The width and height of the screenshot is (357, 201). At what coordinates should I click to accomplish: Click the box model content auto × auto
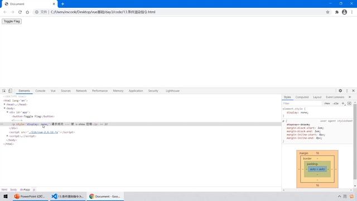click(x=317, y=169)
